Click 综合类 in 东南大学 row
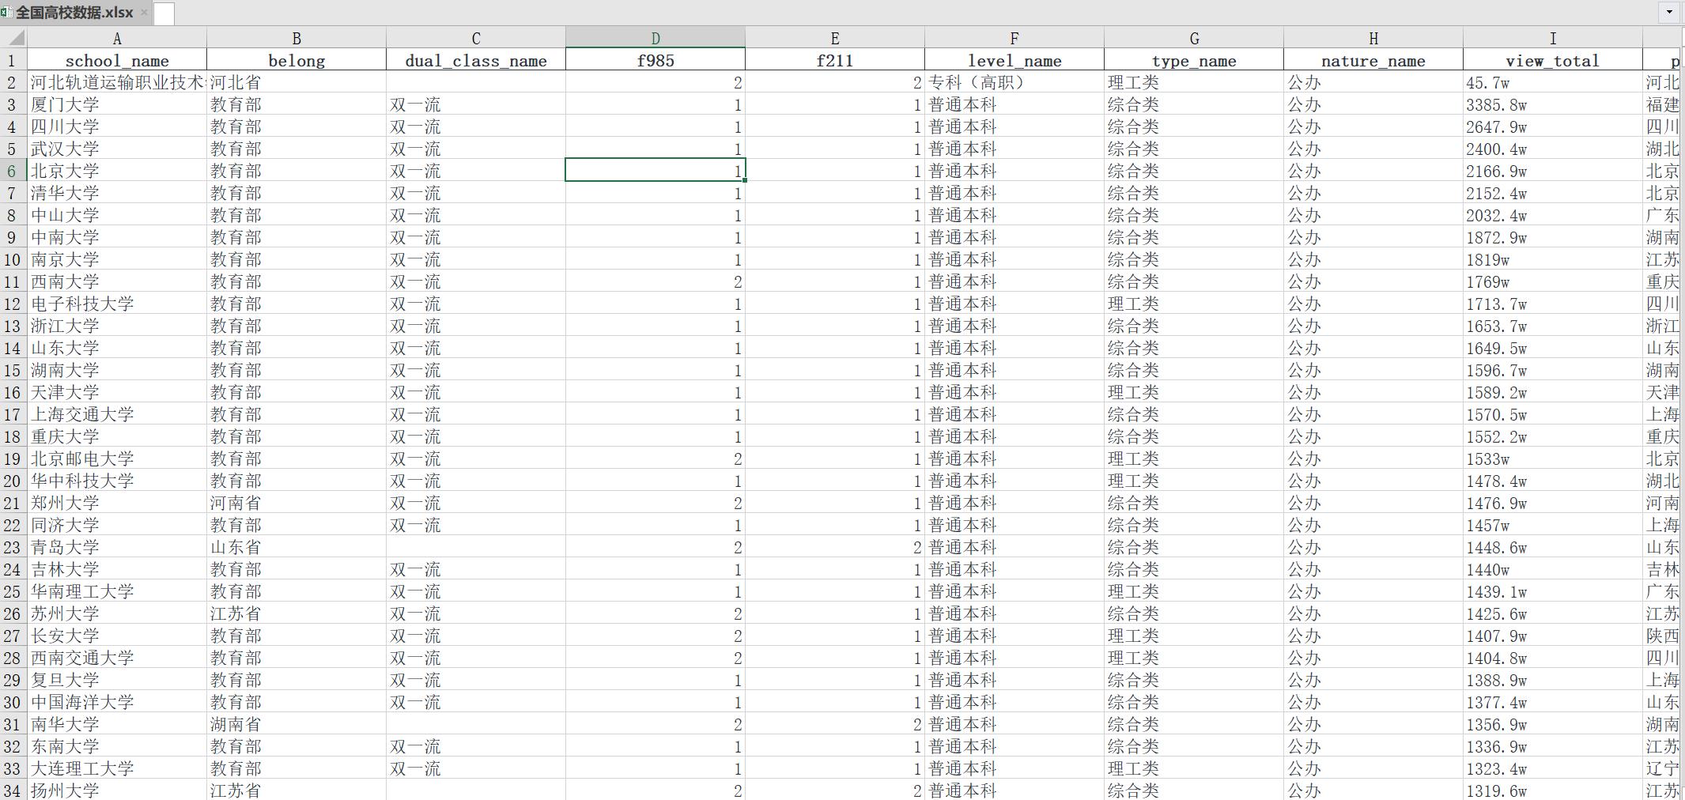This screenshot has height=800, width=1685. (1194, 746)
